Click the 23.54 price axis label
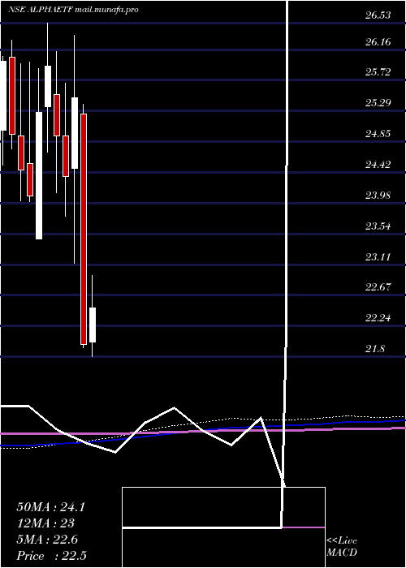The height and width of the screenshot is (568, 406). click(x=378, y=226)
